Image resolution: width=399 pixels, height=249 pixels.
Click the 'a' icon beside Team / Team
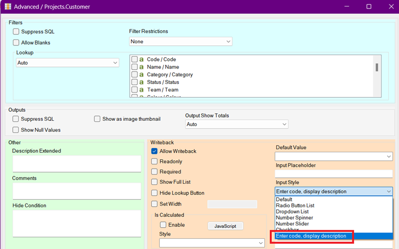click(x=141, y=90)
